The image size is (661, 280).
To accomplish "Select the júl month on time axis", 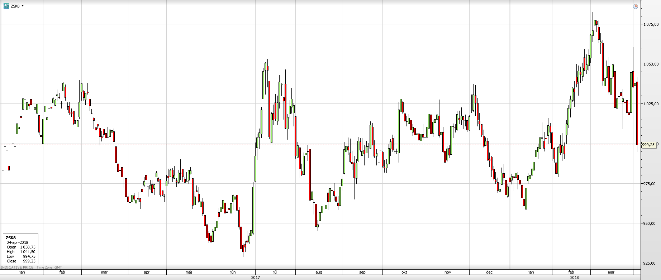I will tap(275, 272).
